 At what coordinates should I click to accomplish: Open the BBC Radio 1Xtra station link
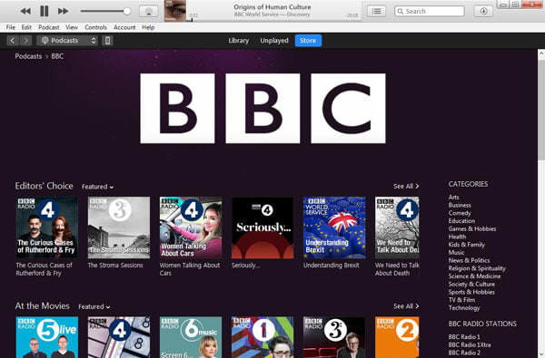pyautogui.click(x=470, y=344)
